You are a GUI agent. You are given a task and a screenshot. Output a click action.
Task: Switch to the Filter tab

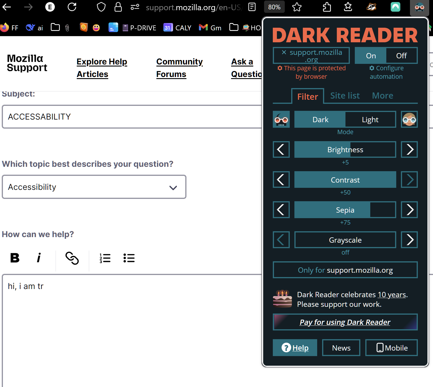click(308, 96)
